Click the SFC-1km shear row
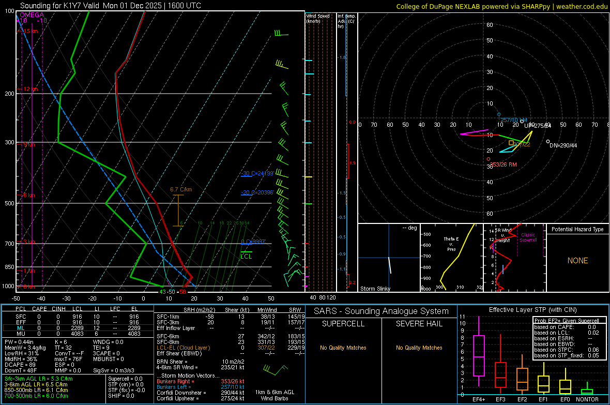The width and height of the screenshot is (610, 405). 231,317
